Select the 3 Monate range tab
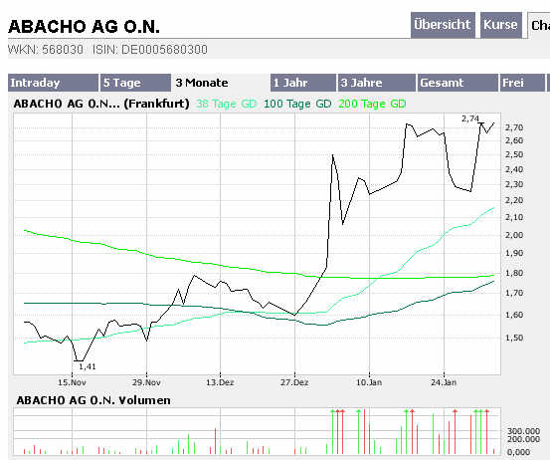 (221, 83)
